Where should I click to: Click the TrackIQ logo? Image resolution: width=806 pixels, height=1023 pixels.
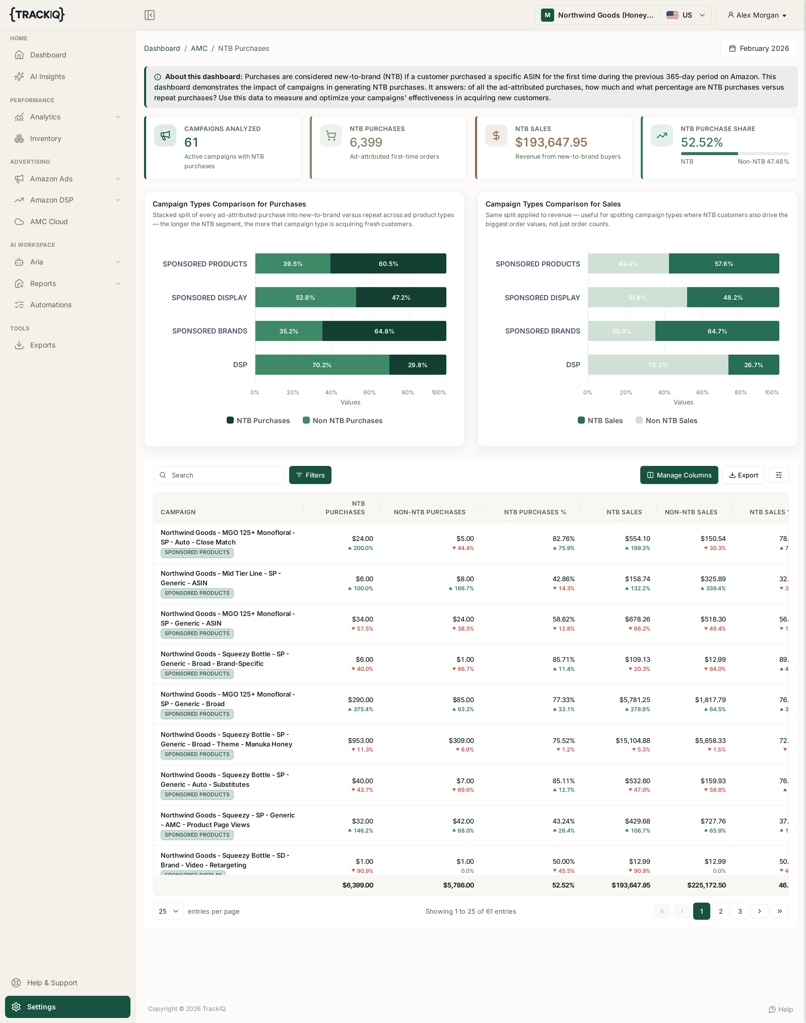tap(37, 15)
